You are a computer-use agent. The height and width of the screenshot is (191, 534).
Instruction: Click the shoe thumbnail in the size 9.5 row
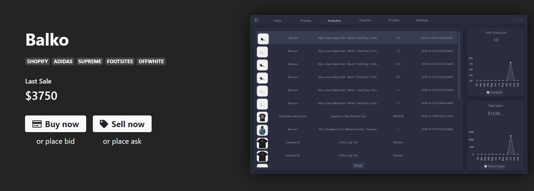pos(262,78)
